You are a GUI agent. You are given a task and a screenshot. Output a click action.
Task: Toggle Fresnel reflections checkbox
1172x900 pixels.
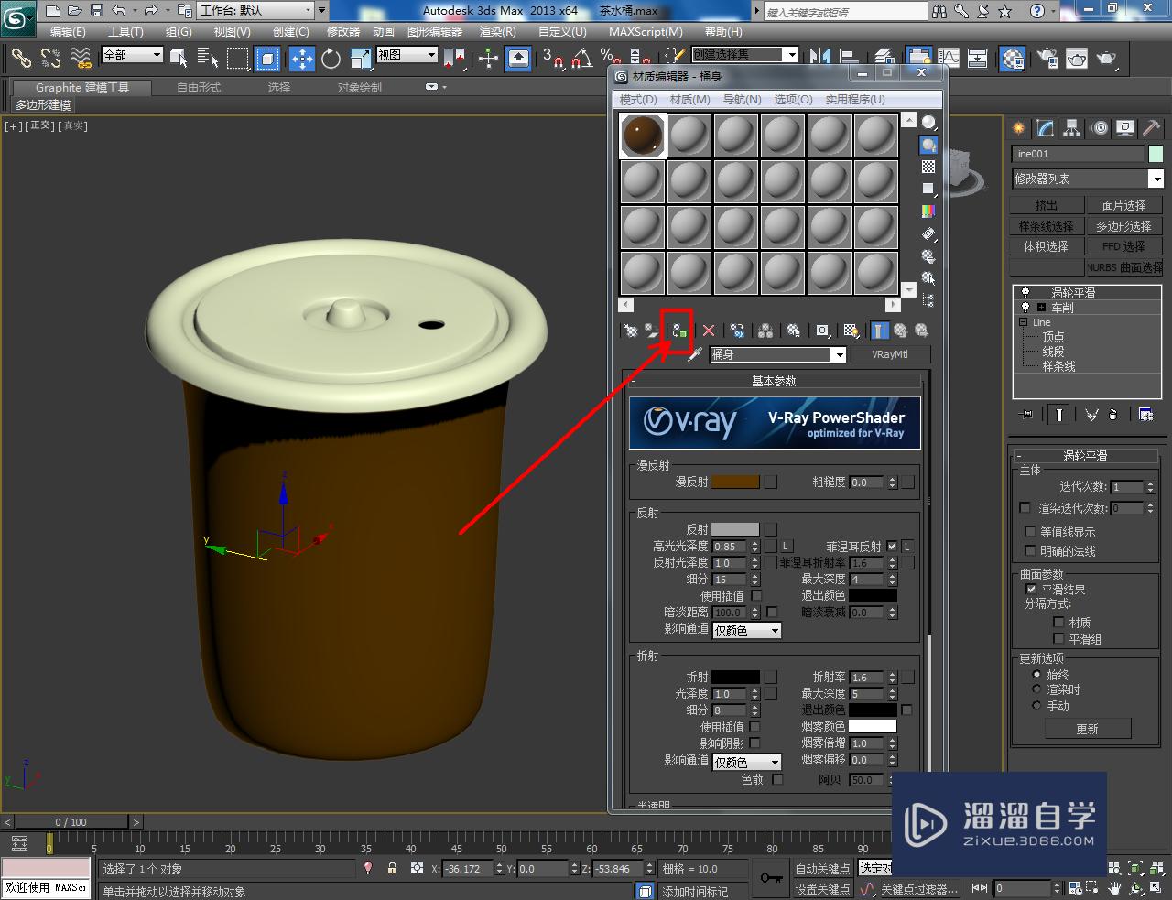pos(892,546)
